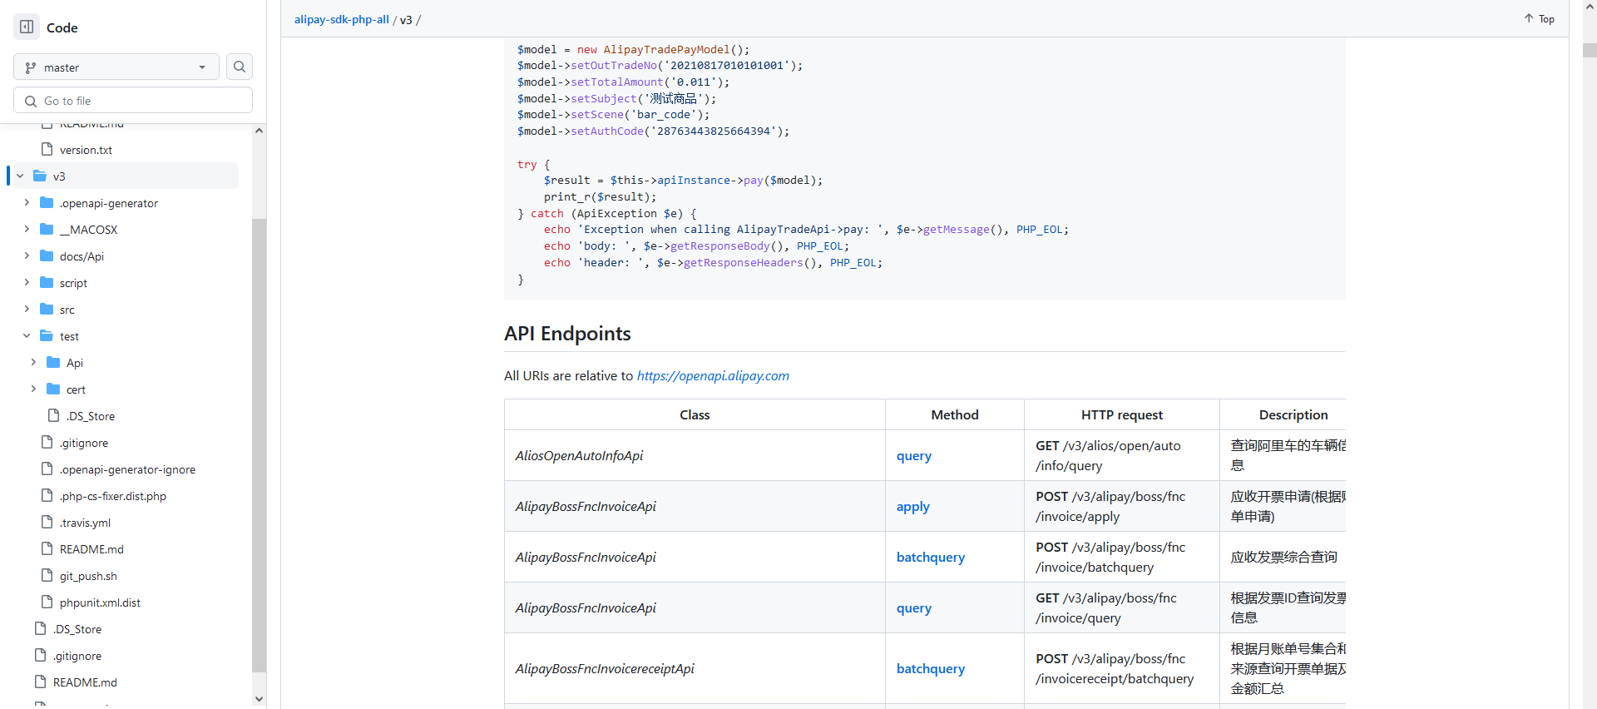Click the file tree scrollbar thumb
Image resolution: width=1597 pixels, height=709 pixels.
coord(259,445)
